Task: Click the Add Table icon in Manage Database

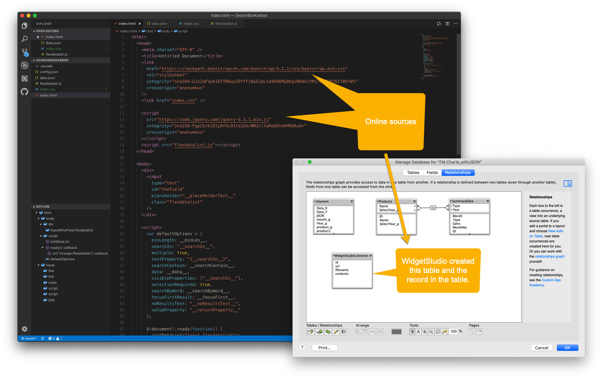Action: (310, 332)
